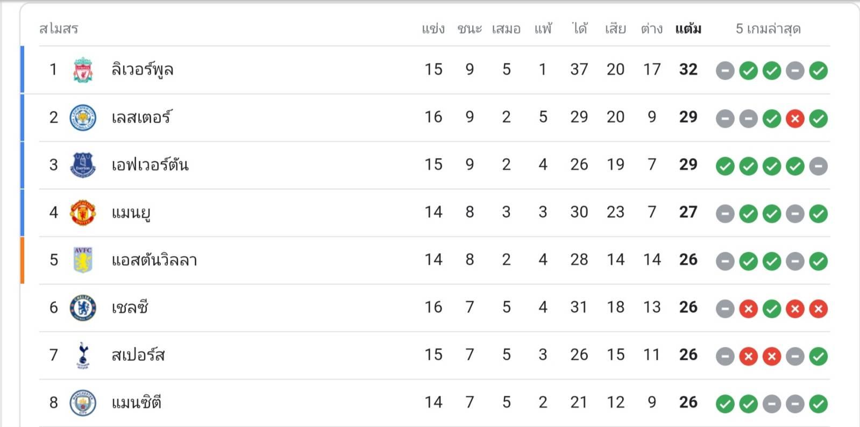Screen dimensions: 860x427
Task: Click the Tottenham Spurs crest
Action: pyautogui.click(x=83, y=355)
